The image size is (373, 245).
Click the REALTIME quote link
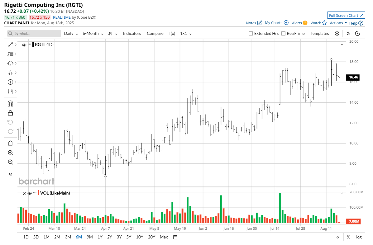pyautogui.click(x=62, y=17)
